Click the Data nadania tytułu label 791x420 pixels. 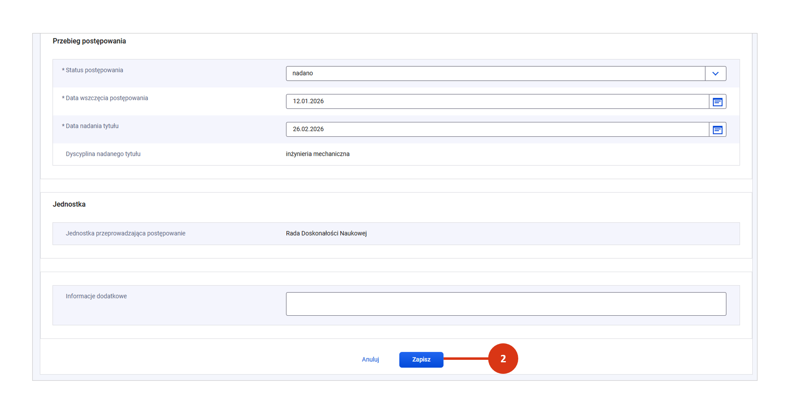(92, 127)
